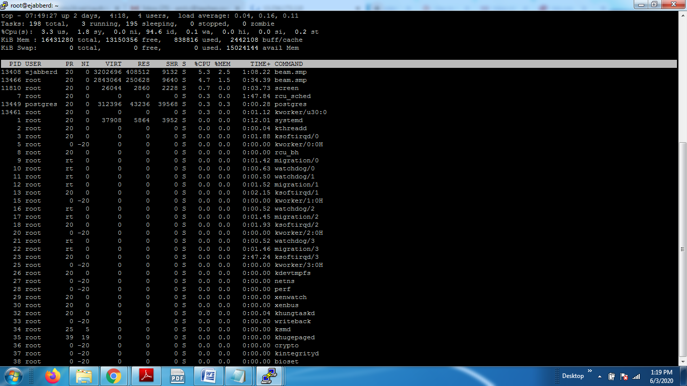The width and height of the screenshot is (687, 386).
Task: Show hidden system tray icons arrow
Action: point(599,376)
